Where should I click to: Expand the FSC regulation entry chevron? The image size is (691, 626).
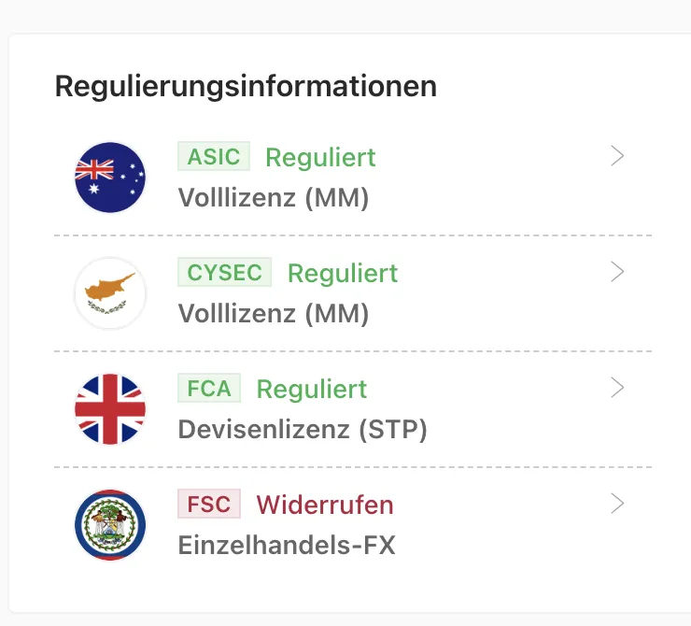[x=617, y=504]
